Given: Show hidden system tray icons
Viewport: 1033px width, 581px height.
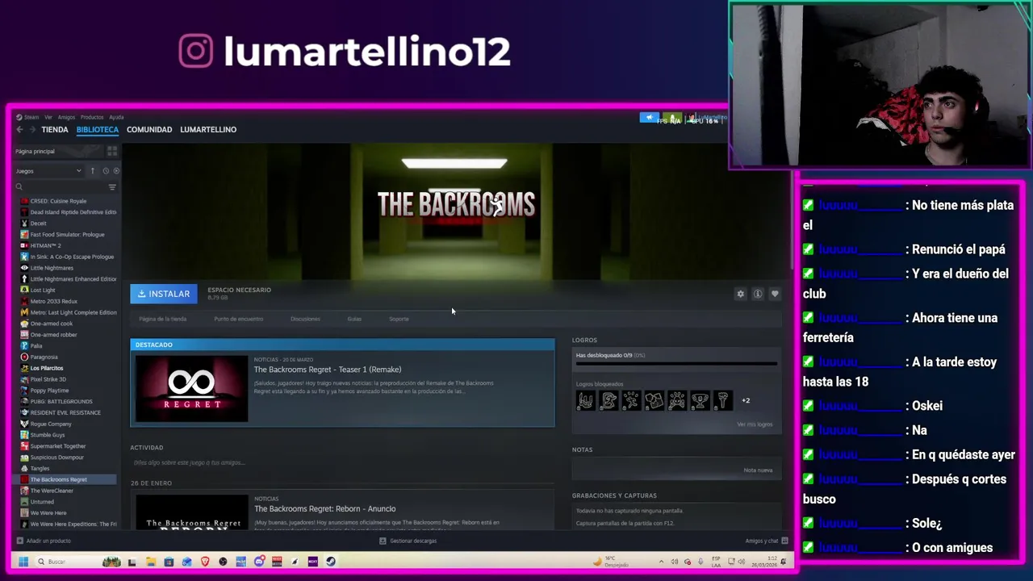Looking at the screenshot, I should click(662, 562).
